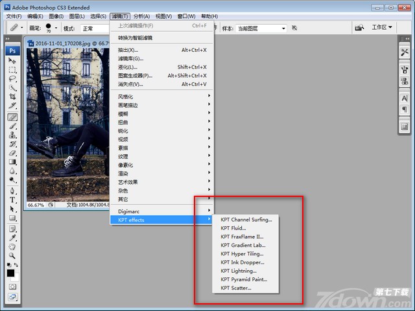Select the Path Selection tool
This screenshot has width=415, height=311.
pyautogui.click(x=12, y=209)
